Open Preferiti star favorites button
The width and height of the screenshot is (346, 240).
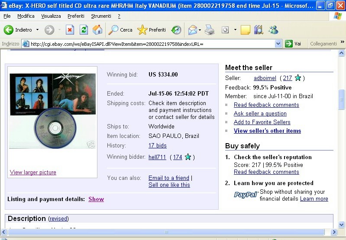[152, 30]
